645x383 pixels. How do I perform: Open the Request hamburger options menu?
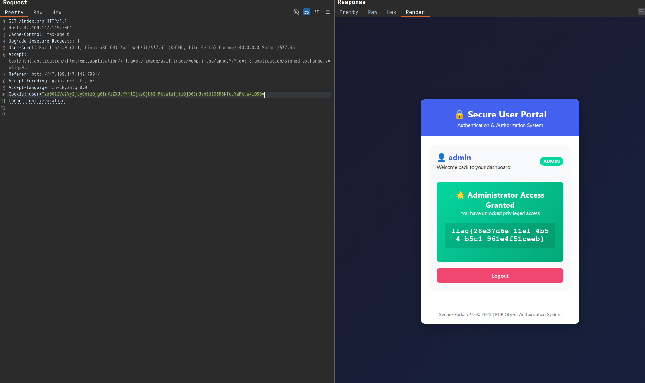[x=328, y=12]
